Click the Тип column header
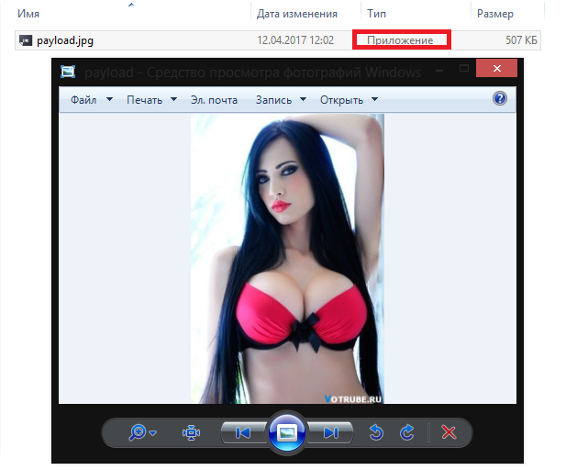 point(376,14)
